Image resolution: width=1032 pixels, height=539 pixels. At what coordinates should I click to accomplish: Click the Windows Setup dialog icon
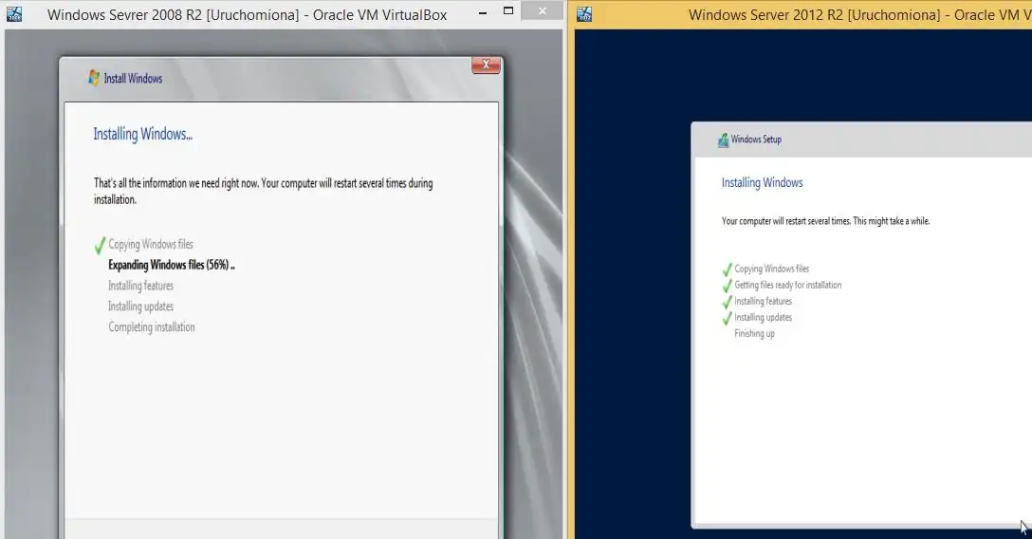tap(724, 139)
